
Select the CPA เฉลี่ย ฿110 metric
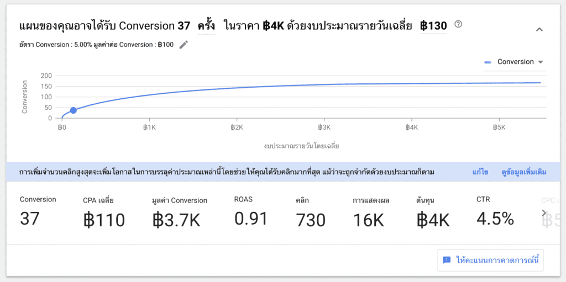pyautogui.click(x=104, y=220)
